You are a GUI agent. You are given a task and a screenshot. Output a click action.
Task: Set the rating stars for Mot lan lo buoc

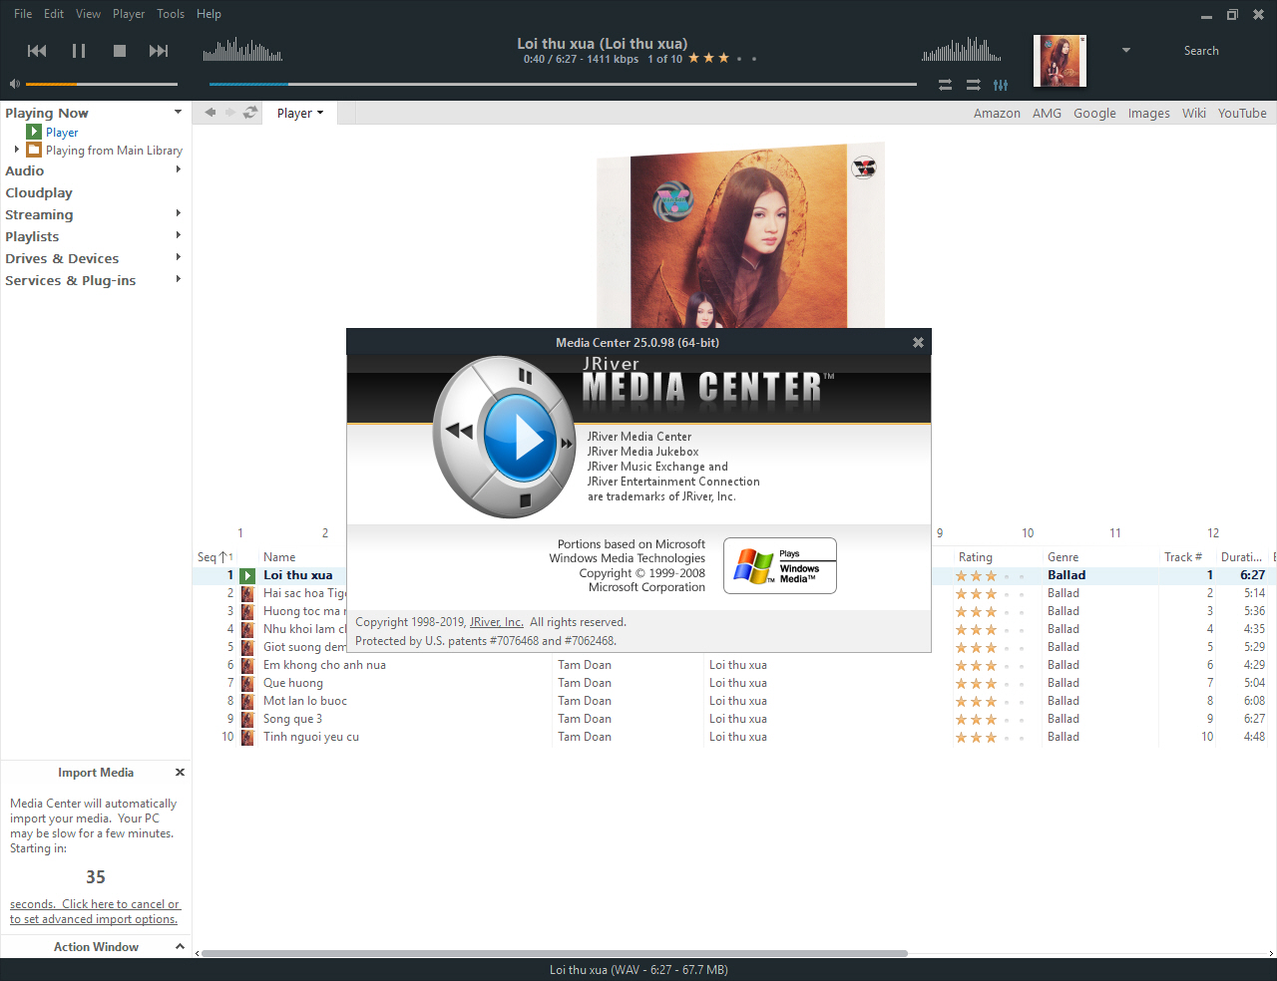pos(991,701)
